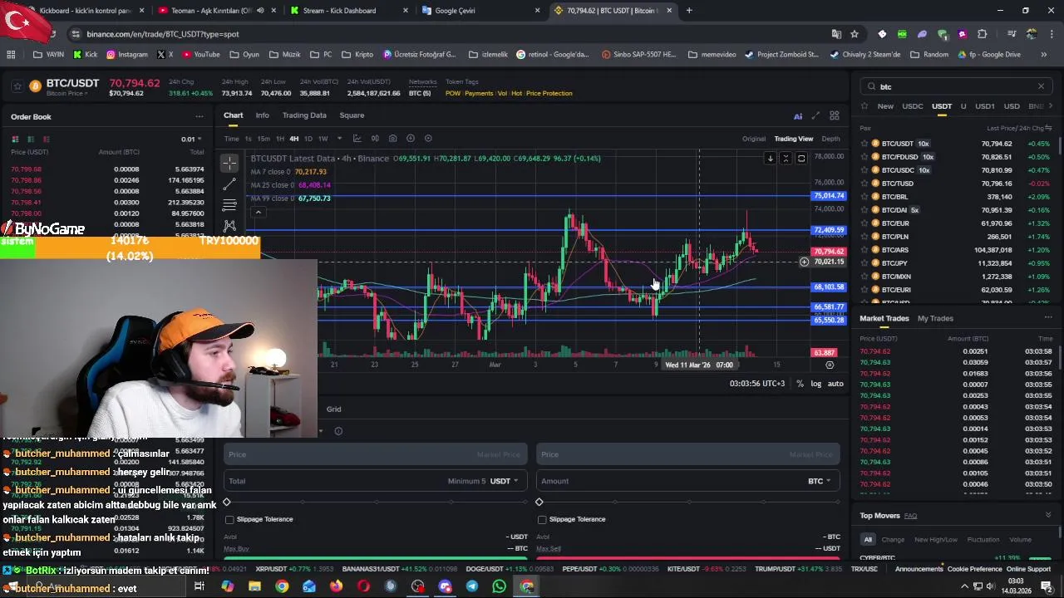The image size is (1064, 598).
Task: Show sell orders only view
Action: coord(46,139)
